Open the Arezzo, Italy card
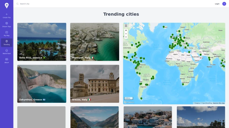Screen dimensions: 229x128 pyautogui.click(x=95, y=84)
